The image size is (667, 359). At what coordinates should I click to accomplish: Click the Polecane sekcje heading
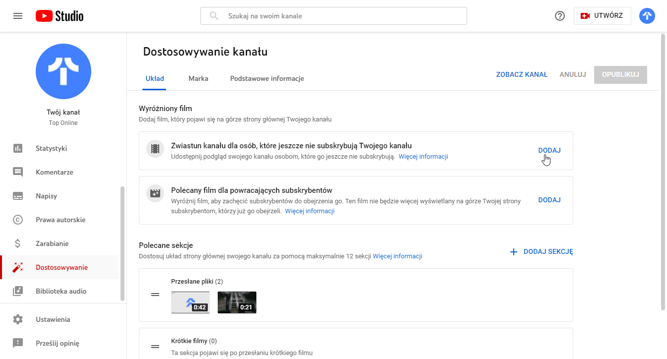(166, 245)
